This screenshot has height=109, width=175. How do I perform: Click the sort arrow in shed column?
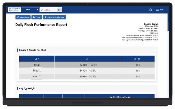tap(38, 59)
